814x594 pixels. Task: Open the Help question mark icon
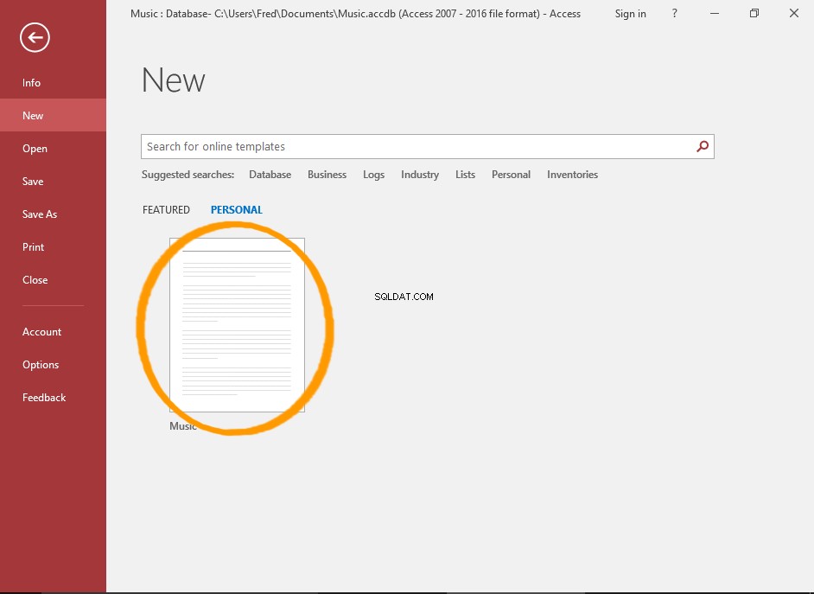(x=674, y=14)
